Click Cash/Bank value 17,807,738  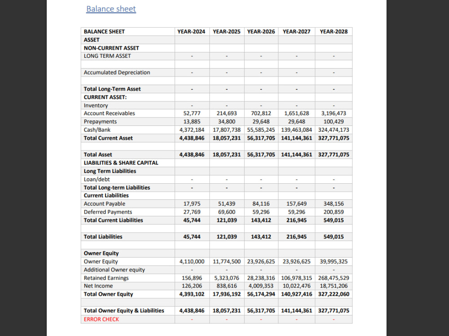226,130
